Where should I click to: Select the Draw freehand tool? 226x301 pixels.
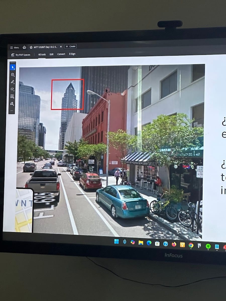point(12,89)
